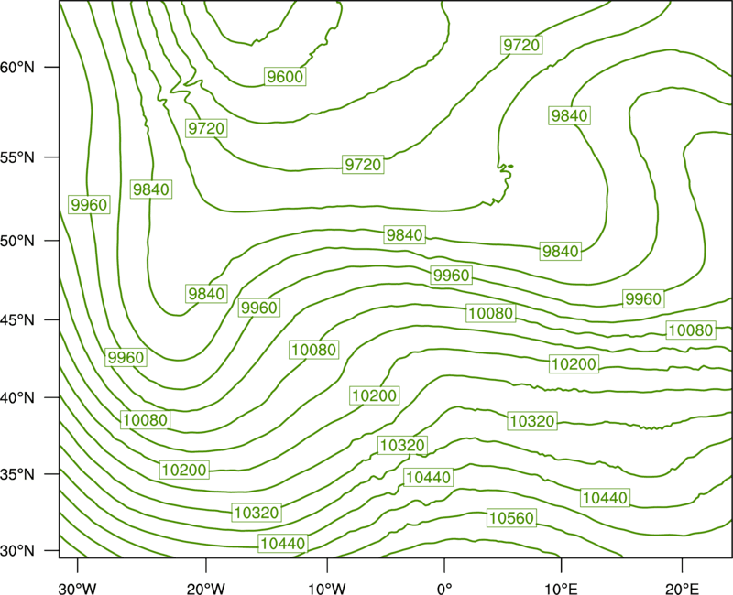Click the 9600 contour label

coord(285,76)
